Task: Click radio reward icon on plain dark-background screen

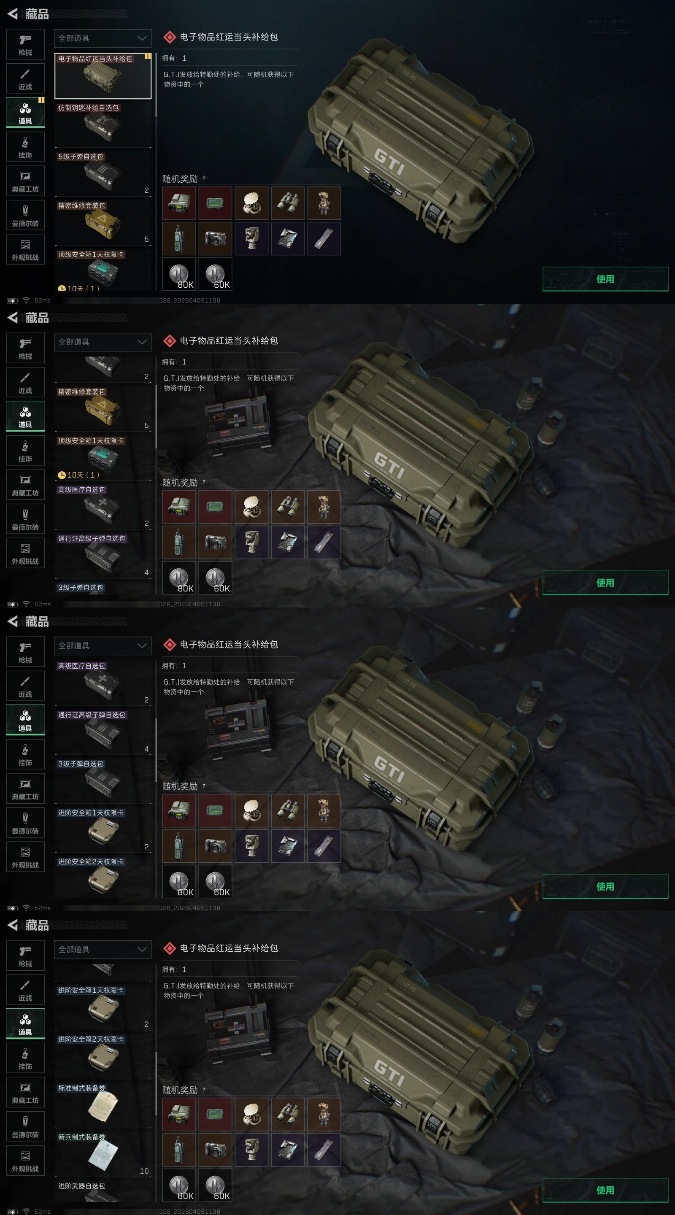Action: (x=179, y=203)
